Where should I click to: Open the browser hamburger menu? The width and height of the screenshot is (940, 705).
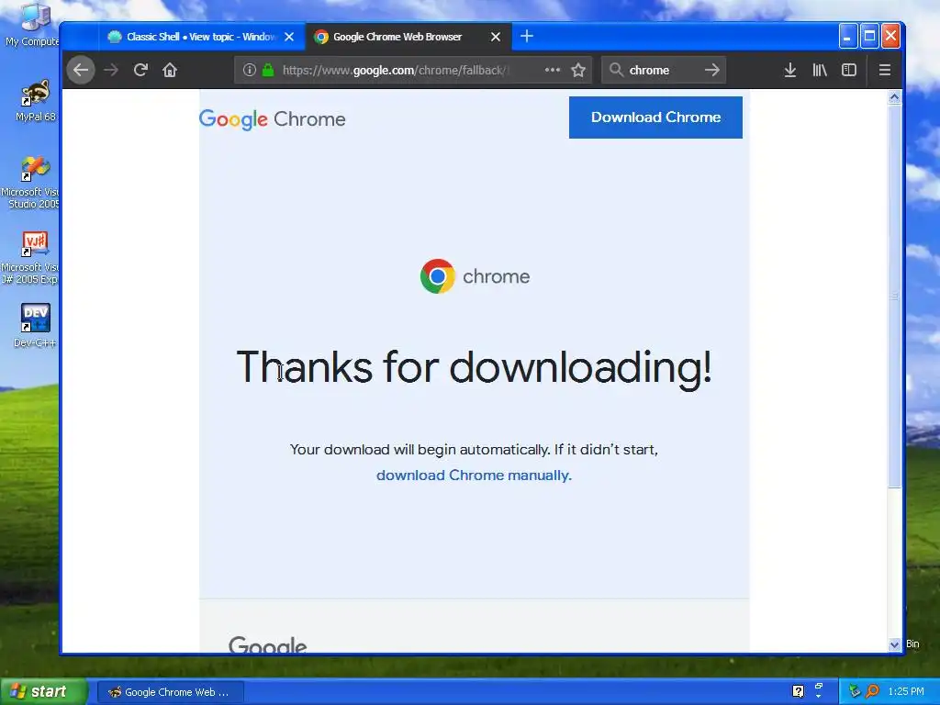[884, 70]
